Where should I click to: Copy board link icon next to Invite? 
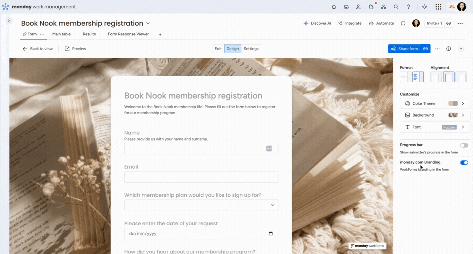[x=449, y=23]
